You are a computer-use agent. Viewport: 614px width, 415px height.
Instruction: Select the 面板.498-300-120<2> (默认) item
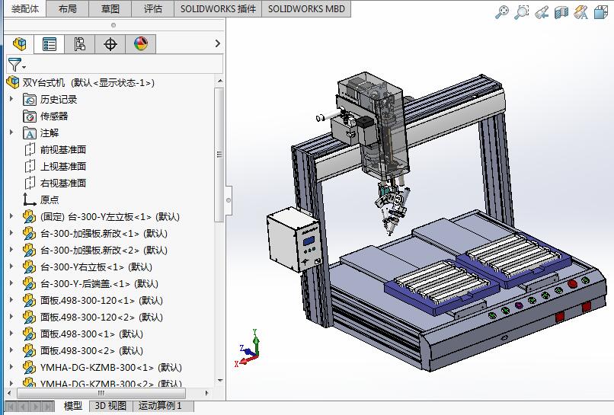(102, 317)
